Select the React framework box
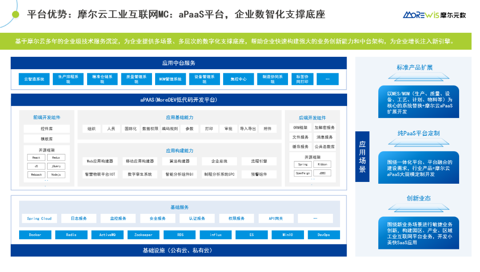 (x=36, y=158)
